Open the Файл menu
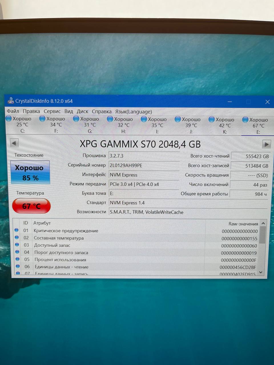This screenshot has width=274, height=365. pyautogui.click(x=13, y=111)
